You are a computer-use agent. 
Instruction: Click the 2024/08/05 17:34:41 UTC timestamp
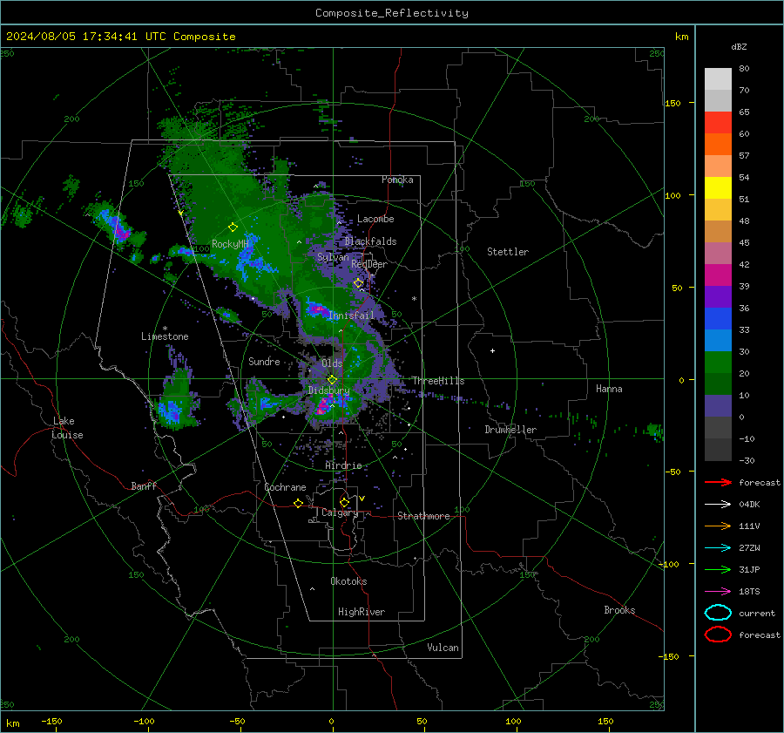pyautogui.click(x=88, y=37)
